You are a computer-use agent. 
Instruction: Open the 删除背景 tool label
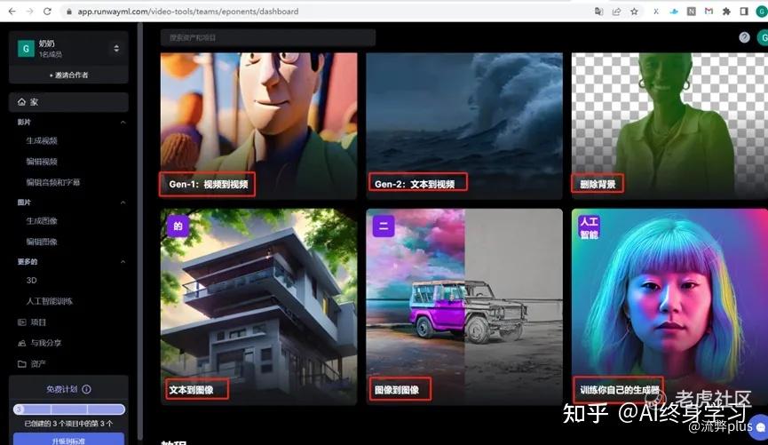tap(598, 184)
